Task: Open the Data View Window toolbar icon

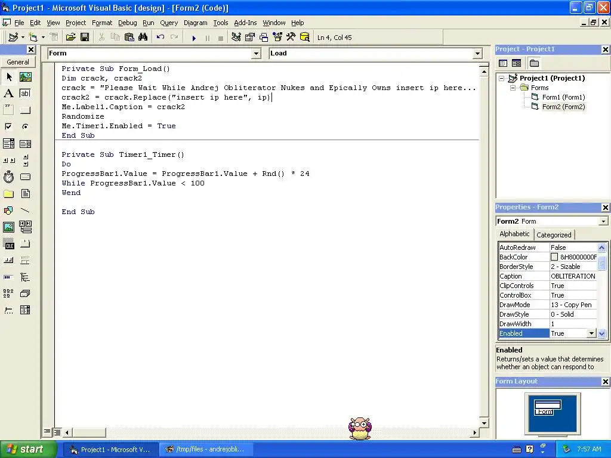Action: coord(305,38)
